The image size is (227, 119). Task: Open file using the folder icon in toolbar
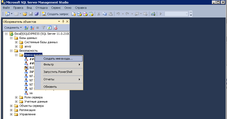click(25, 14)
